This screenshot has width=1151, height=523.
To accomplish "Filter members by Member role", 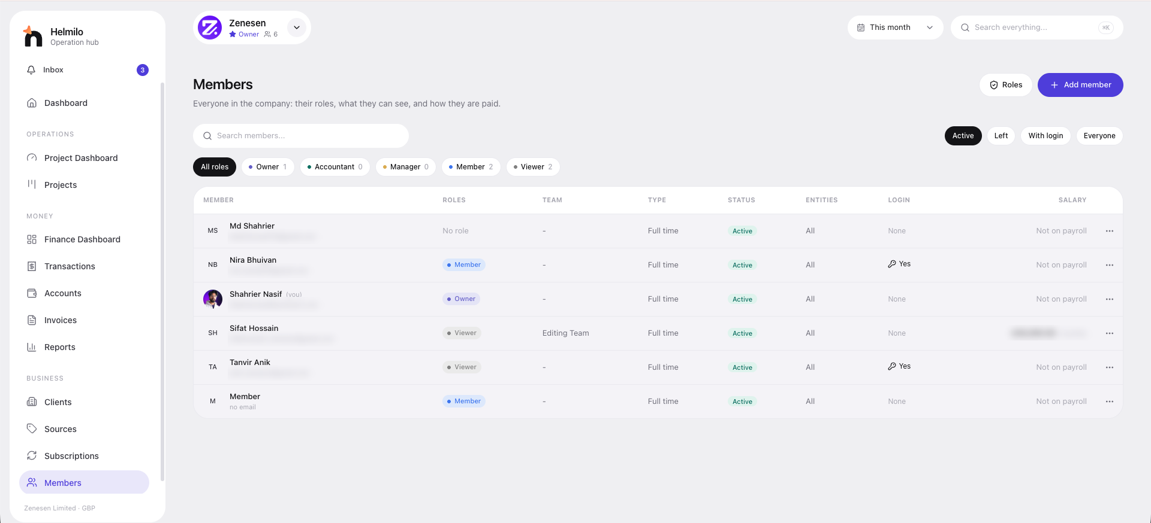I will 471,167.
